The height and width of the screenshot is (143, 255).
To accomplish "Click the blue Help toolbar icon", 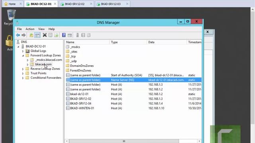I will click(x=64, y=35).
